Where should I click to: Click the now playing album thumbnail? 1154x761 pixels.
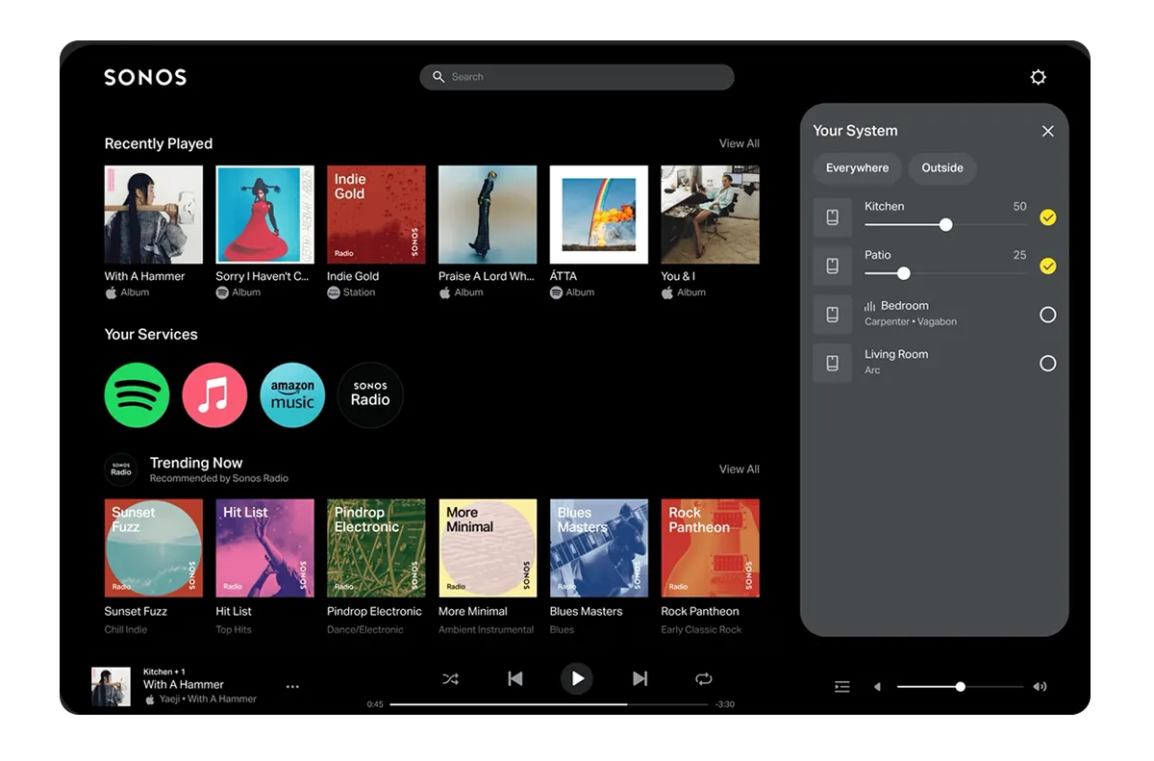click(x=111, y=687)
